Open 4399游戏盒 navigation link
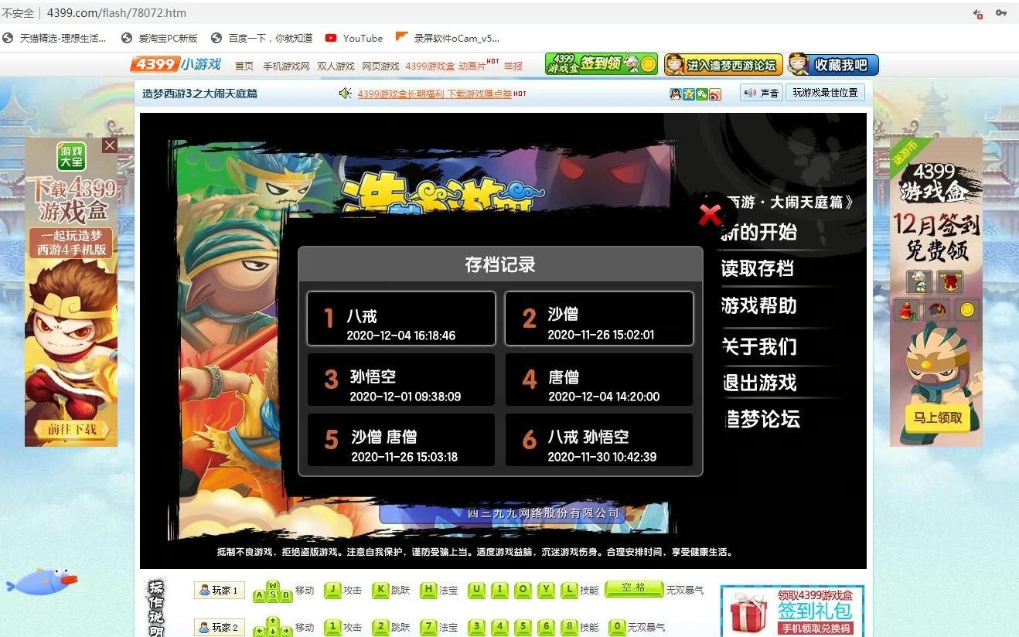The image size is (1019, 637). (x=430, y=66)
